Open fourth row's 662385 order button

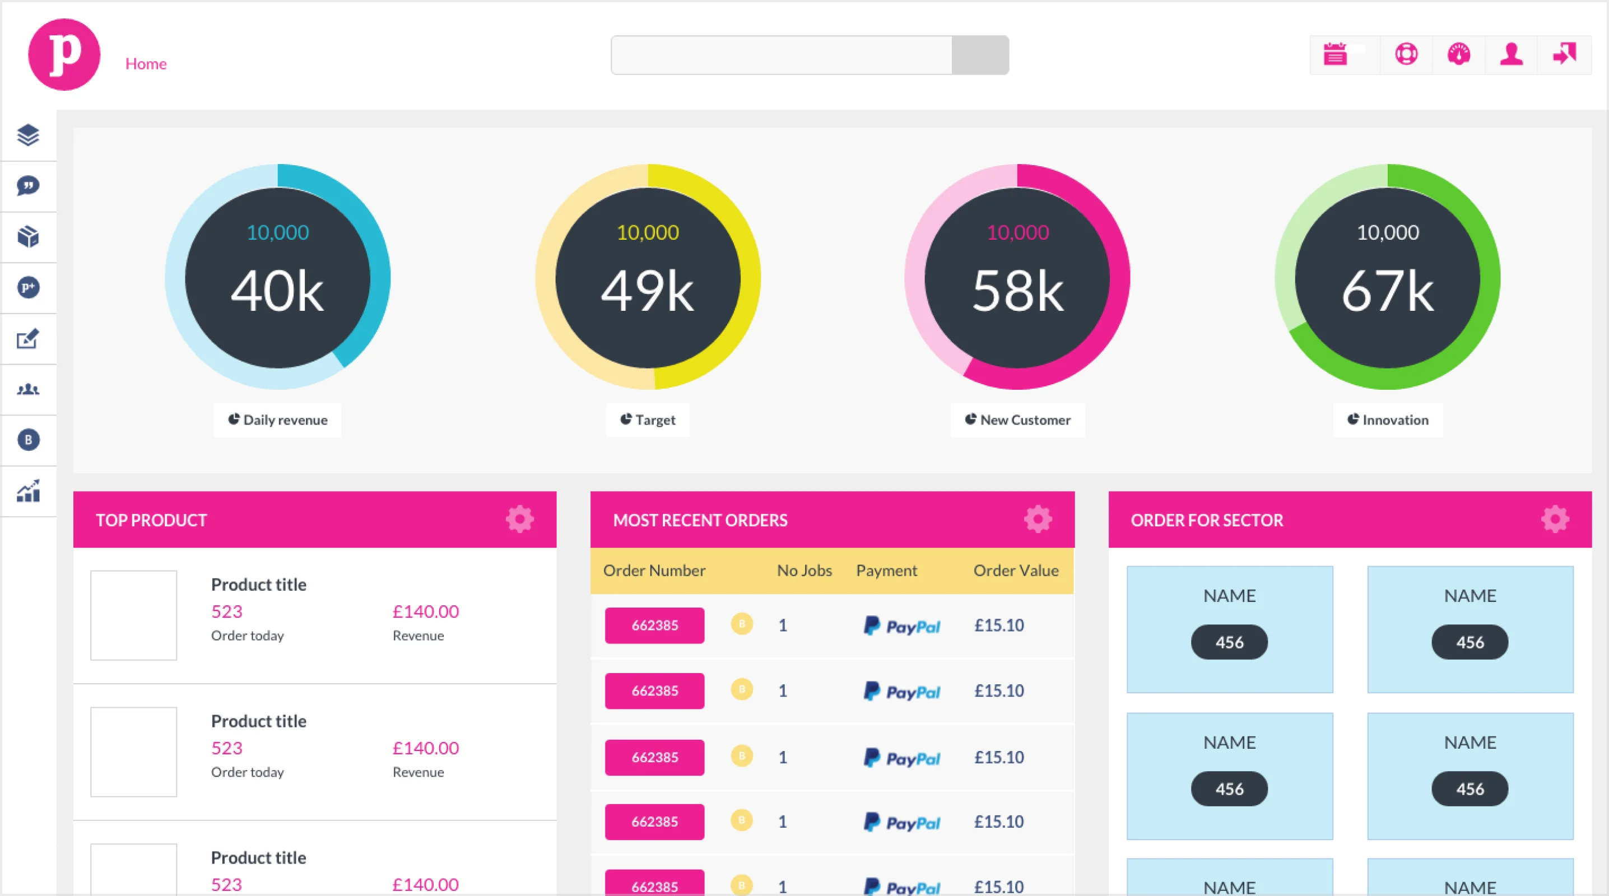click(x=654, y=822)
